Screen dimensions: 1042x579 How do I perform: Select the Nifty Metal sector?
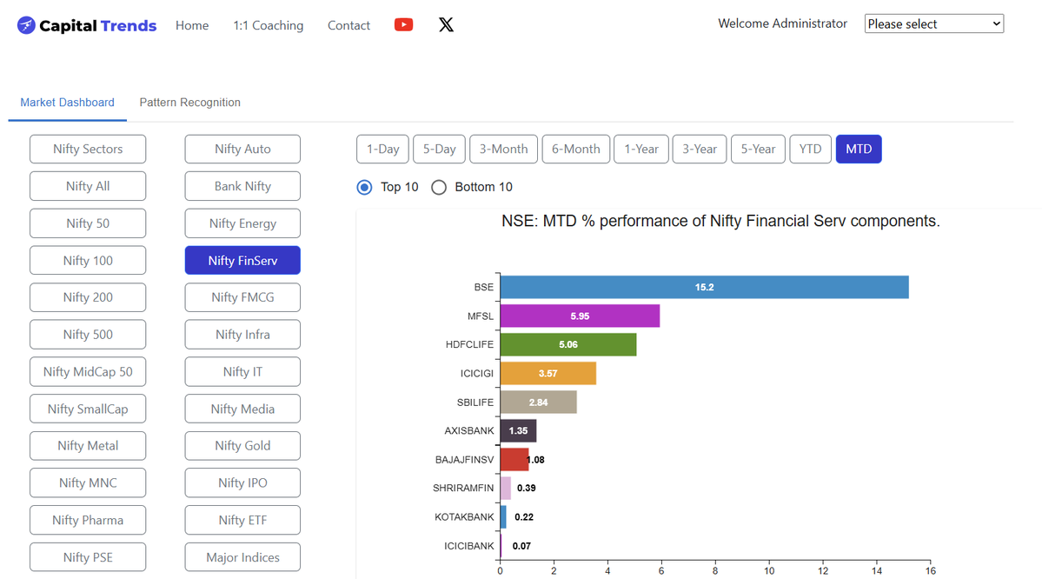click(x=88, y=445)
